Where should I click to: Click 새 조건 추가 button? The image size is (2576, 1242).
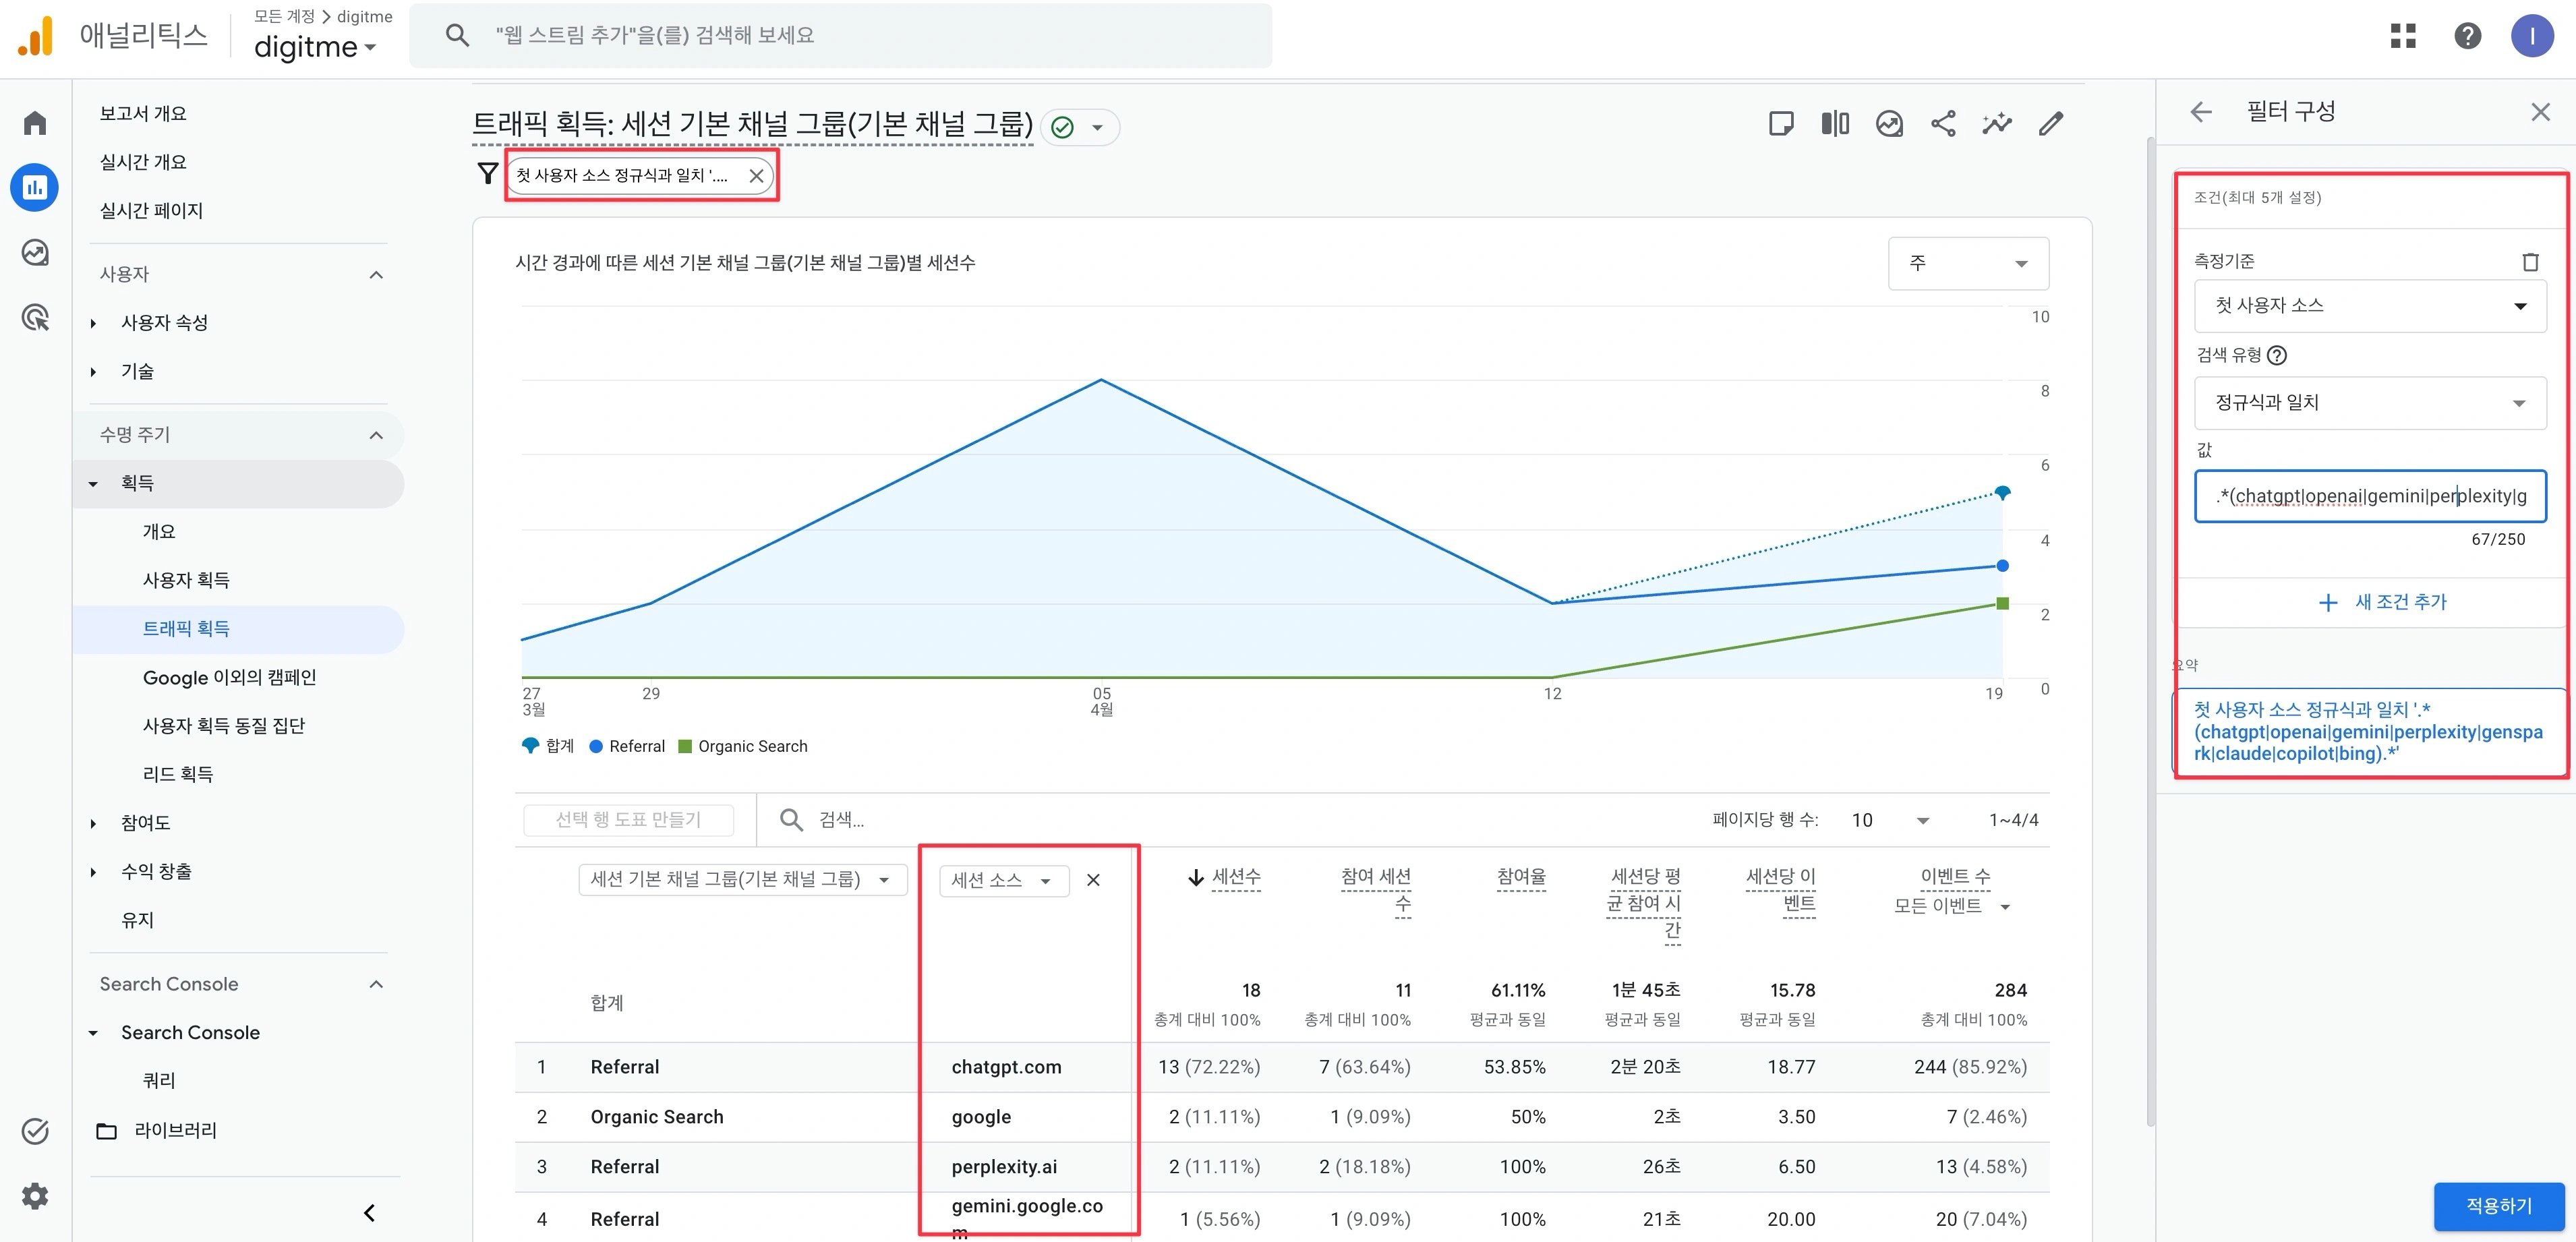pos(2382,602)
